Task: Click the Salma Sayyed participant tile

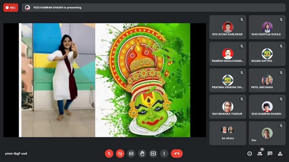Action: (267, 54)
